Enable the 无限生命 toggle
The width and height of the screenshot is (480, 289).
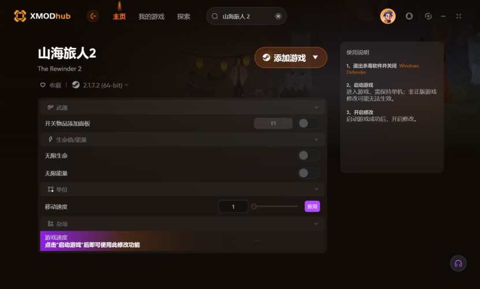point(308,156)
